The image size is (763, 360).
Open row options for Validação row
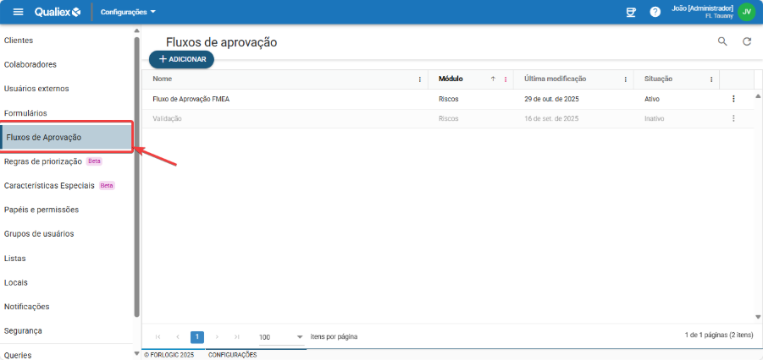pyautogui.click(x=733, y=119)
